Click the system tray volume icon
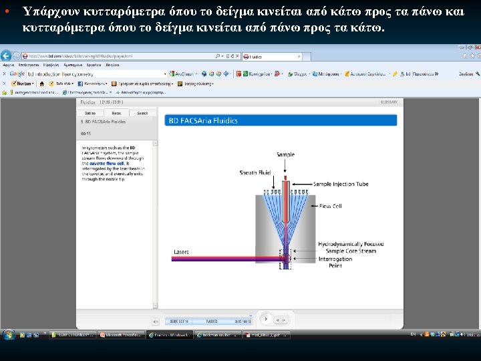The image size is (481, 361). coord(462,334)
